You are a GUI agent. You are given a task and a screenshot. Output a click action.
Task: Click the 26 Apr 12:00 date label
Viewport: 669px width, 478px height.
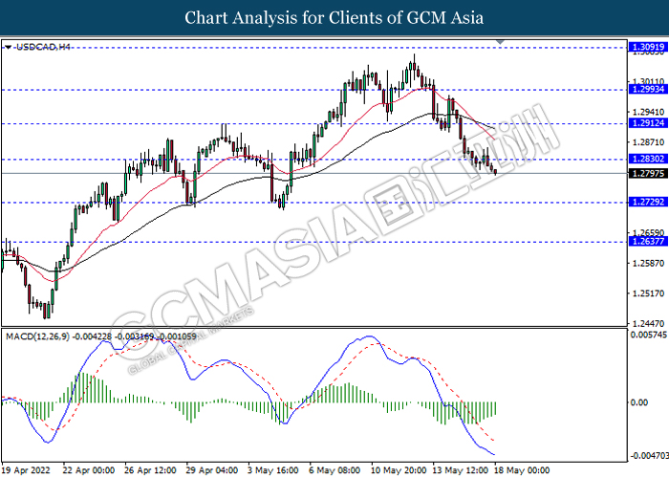151,470
